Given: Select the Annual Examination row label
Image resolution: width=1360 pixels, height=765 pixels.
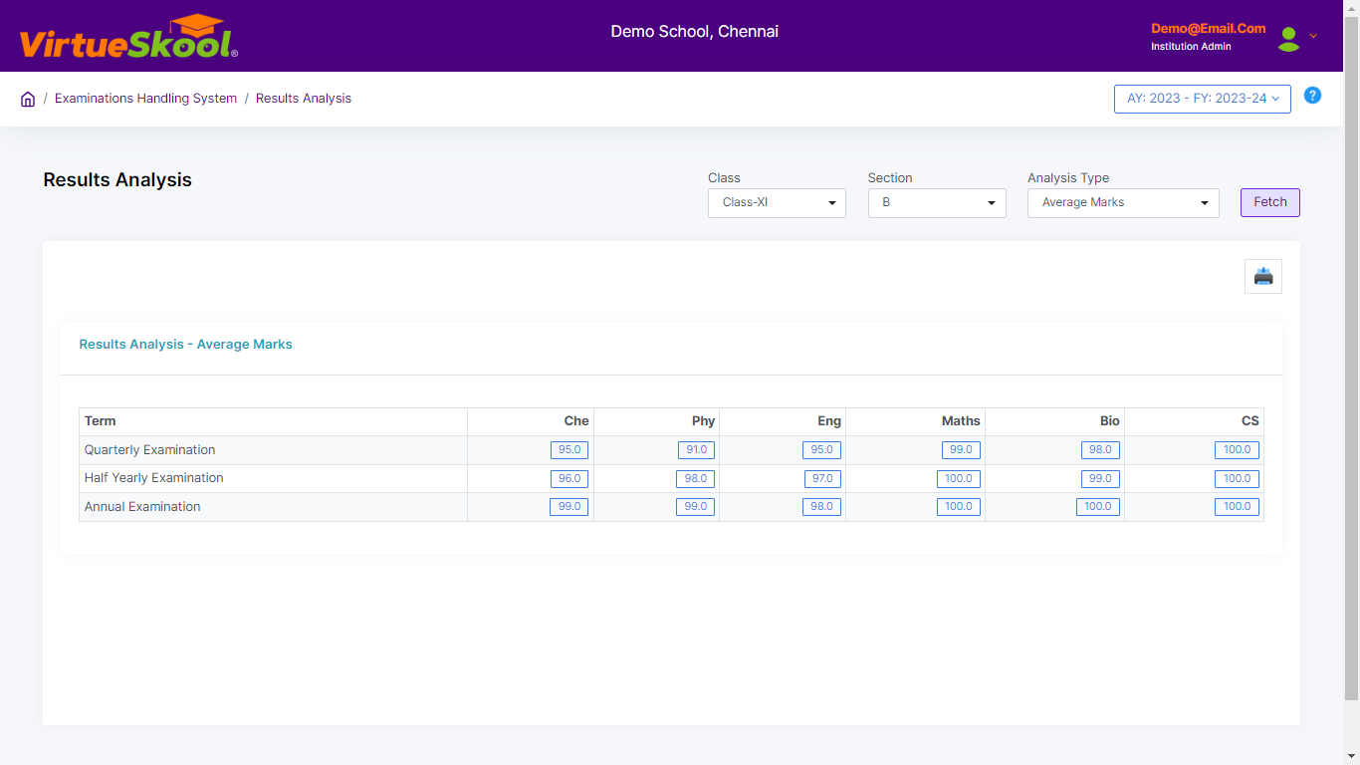Looking at the screenshot, I should coord(142,507).
